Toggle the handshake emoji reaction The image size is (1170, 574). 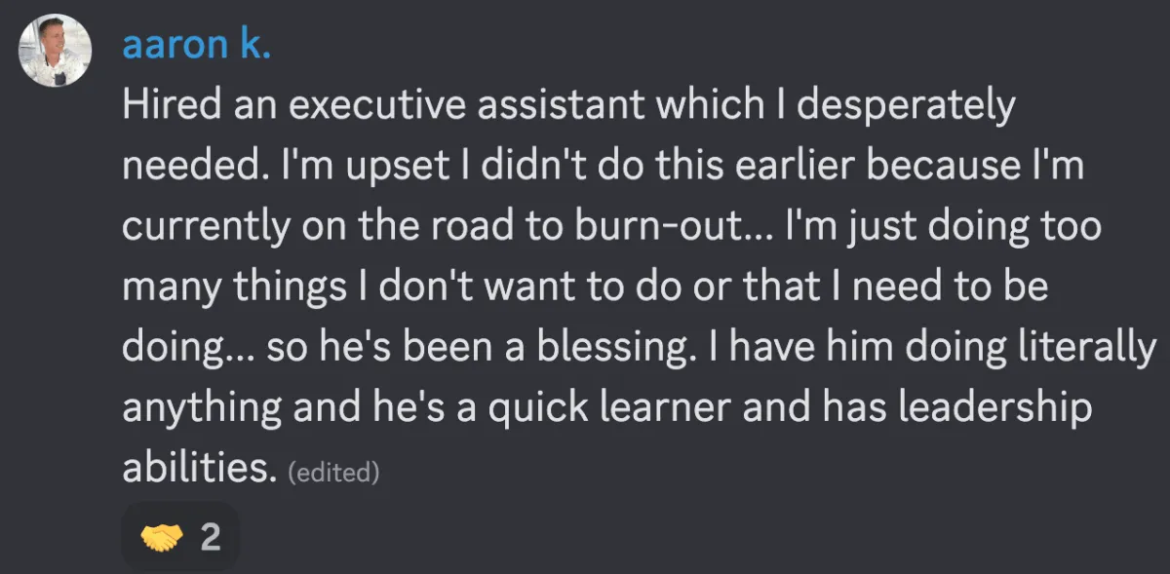coord(179,536)
